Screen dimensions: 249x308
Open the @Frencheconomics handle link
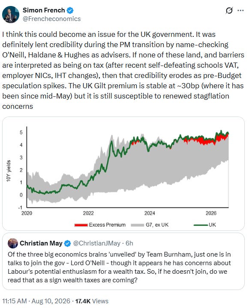[52, 19]
